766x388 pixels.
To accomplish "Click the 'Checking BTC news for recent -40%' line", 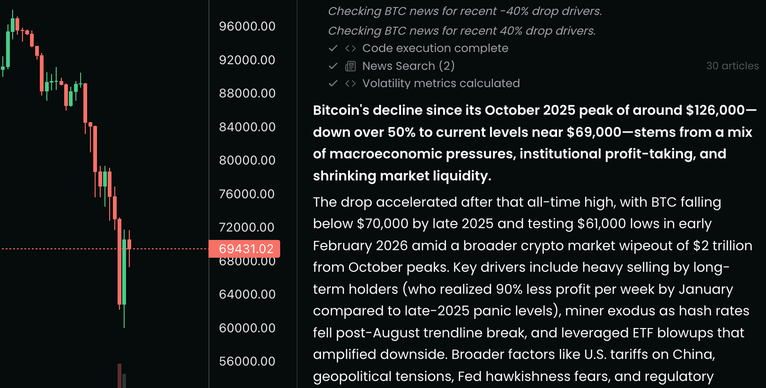I will tap(464, 11).
